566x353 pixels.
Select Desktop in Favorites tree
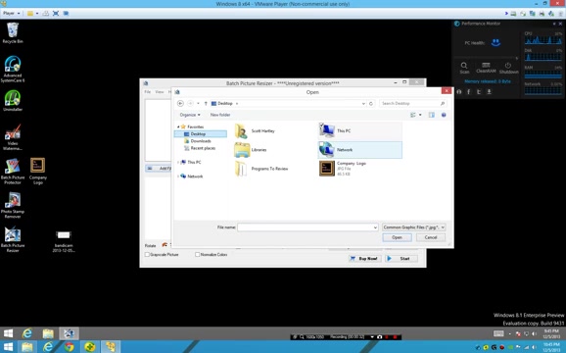(x=201, y=134)
